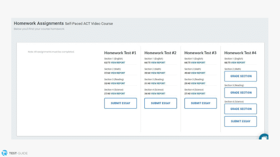Grade Section 2 Math of Test #4

pyautogui.click(x=241, y=76)
